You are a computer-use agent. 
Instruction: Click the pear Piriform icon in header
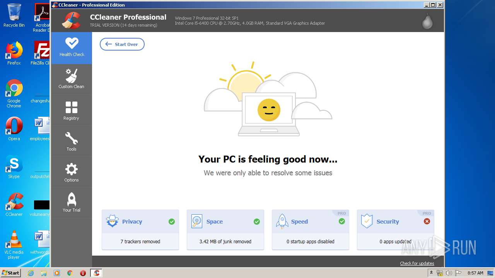427,21
